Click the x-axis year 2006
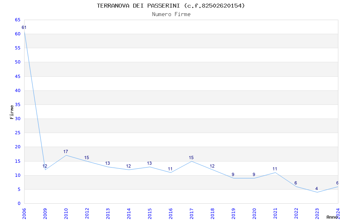The image size is (342, 221). [x=24, y=214]
